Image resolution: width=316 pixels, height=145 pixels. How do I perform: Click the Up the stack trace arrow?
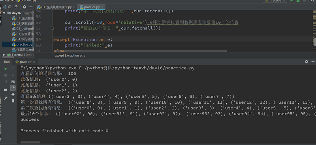[x=13, y=69]
